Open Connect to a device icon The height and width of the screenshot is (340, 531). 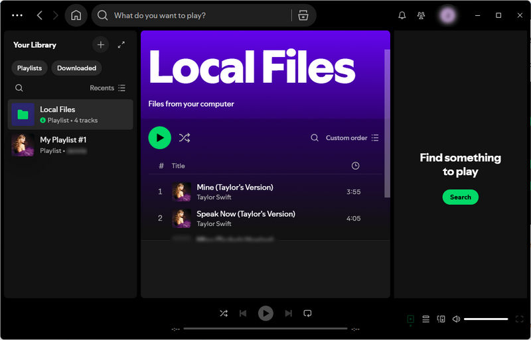441,319
